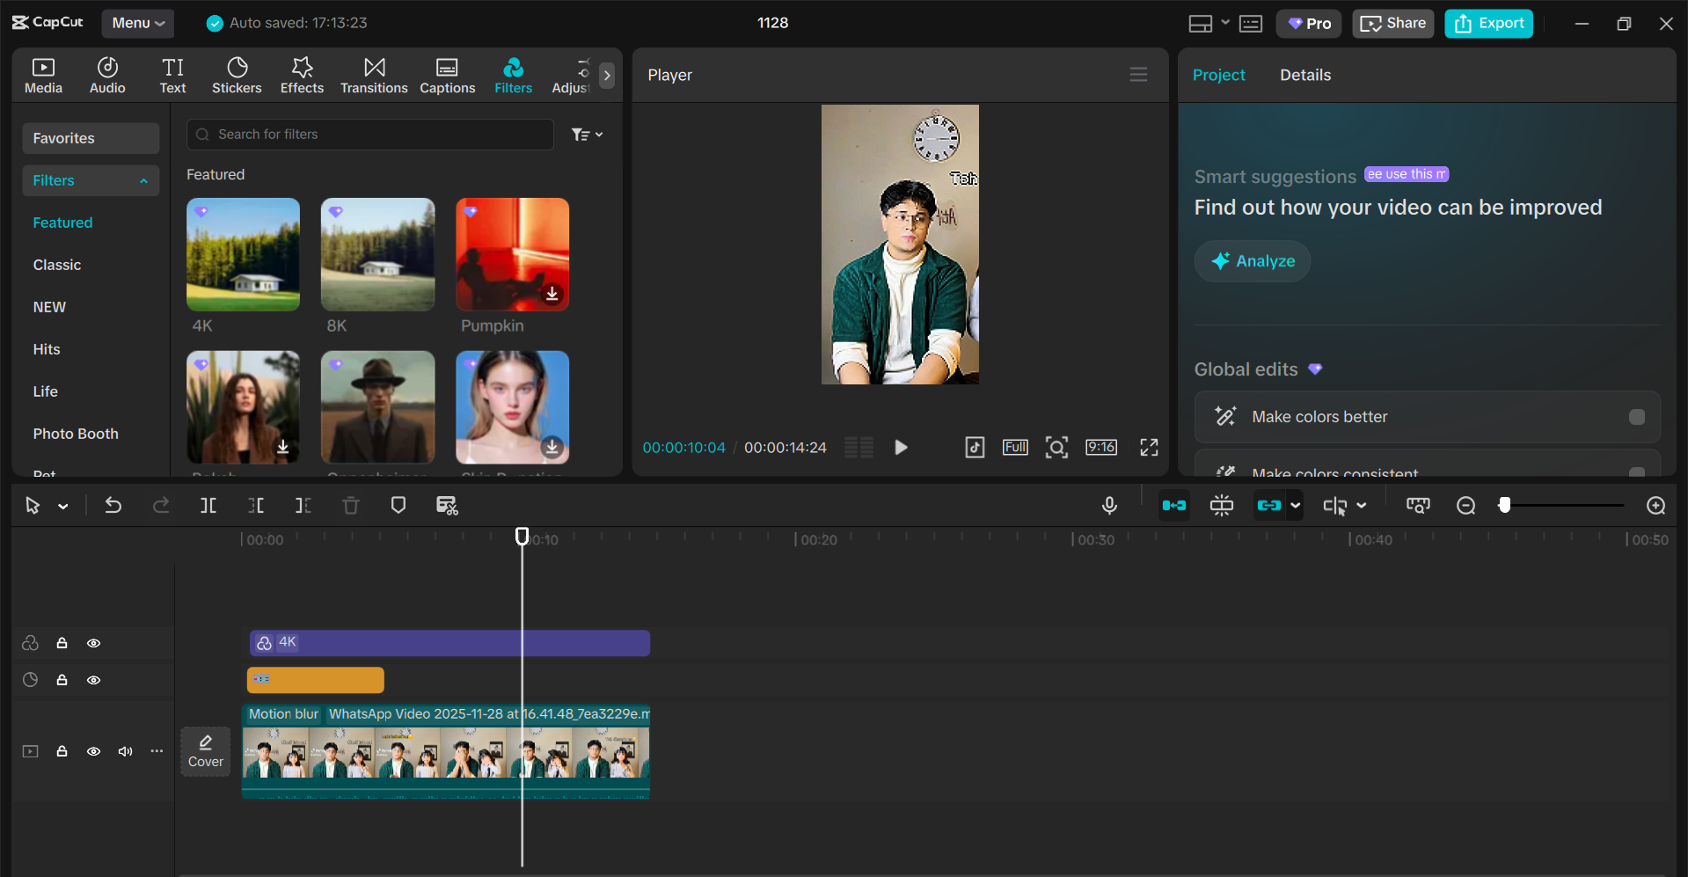Select the Pumpkin filter thumbnail

(511, 254)
